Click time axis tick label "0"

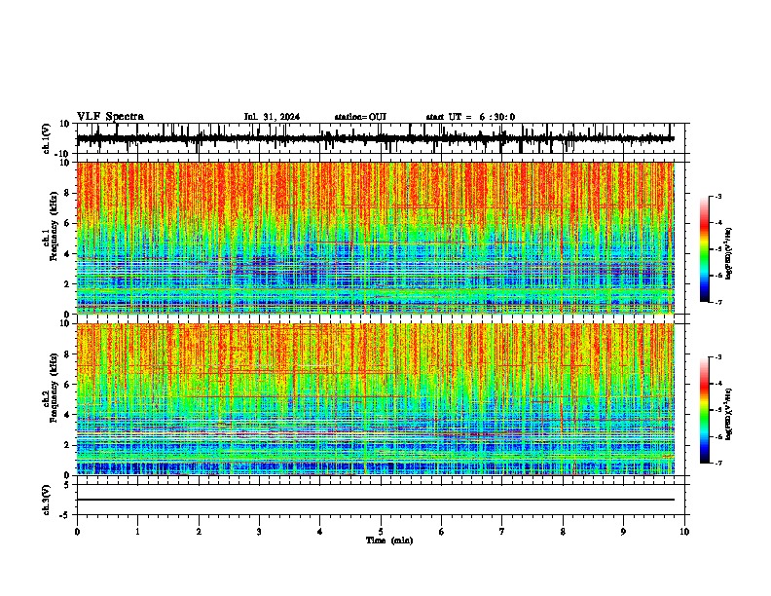coord(77,532)
